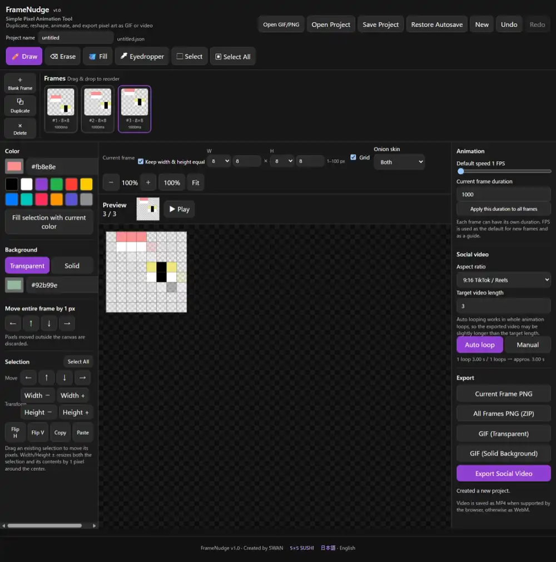556x562 pixels.
Task: Move entire frame down arrow
Action: (x=49, y=324)
